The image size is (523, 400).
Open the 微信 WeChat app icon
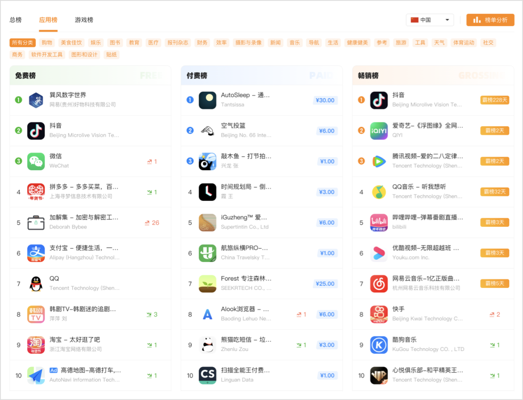pyautogui.click(x=36, y=161)
